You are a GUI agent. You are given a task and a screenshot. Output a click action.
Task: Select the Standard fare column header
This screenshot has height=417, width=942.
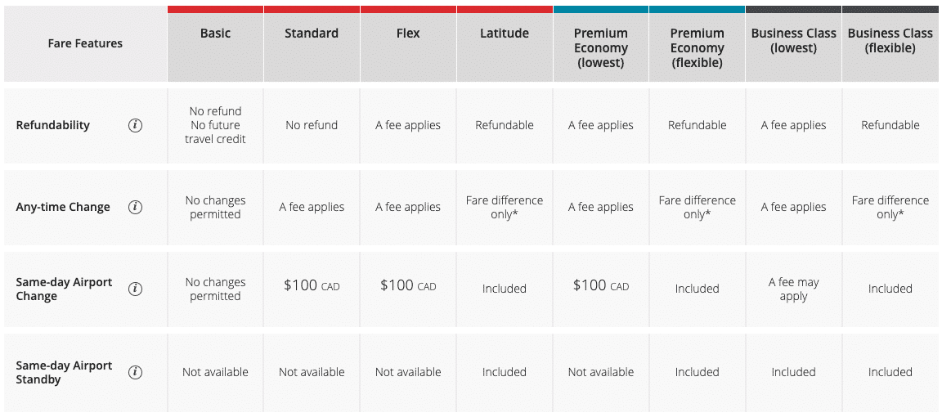pyautogui.click(x=312, y=34)
